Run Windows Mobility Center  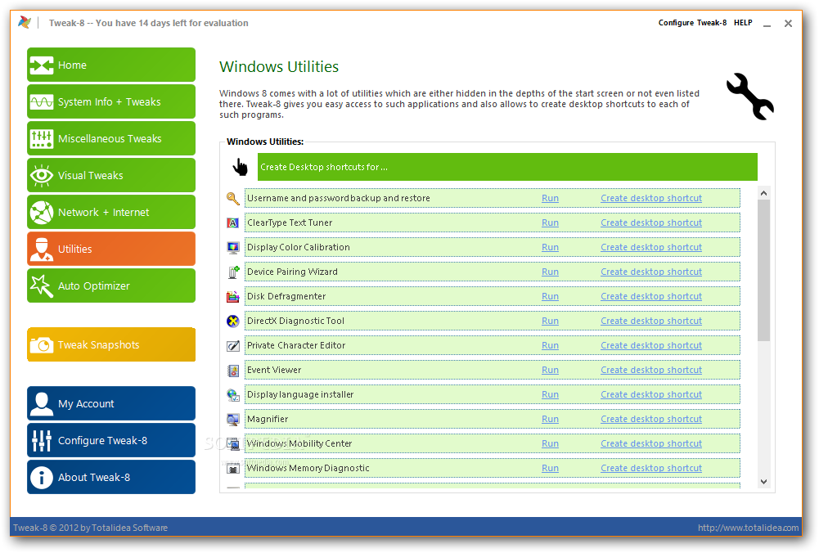(550, 444)
